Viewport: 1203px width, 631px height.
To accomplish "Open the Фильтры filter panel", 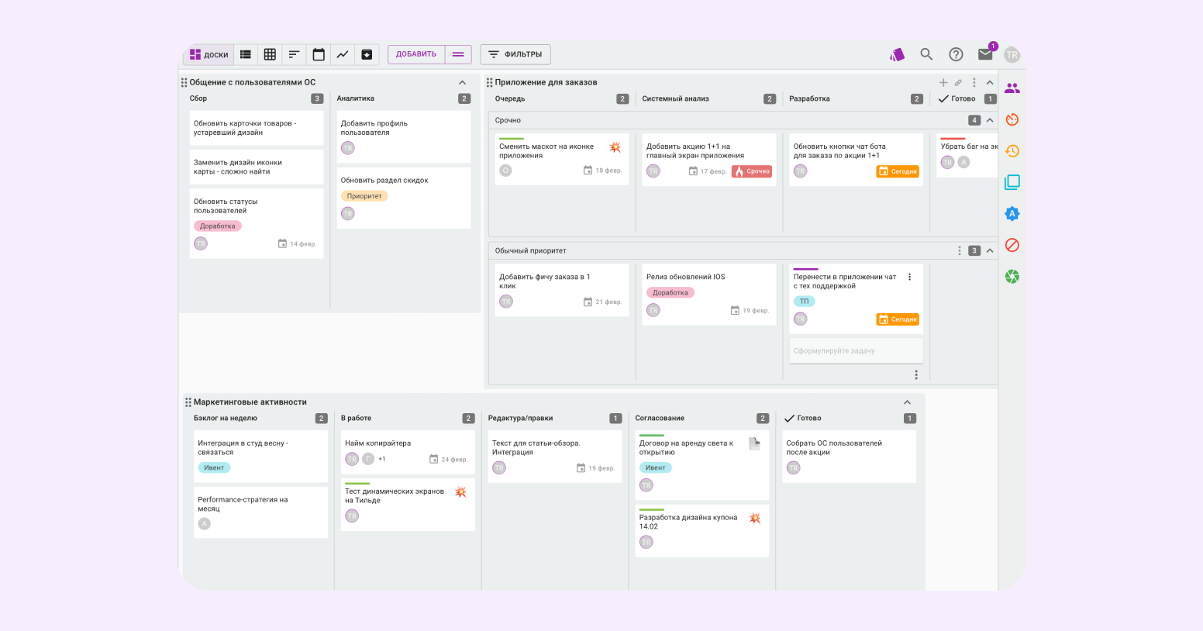I will click(x=515, y=54).
